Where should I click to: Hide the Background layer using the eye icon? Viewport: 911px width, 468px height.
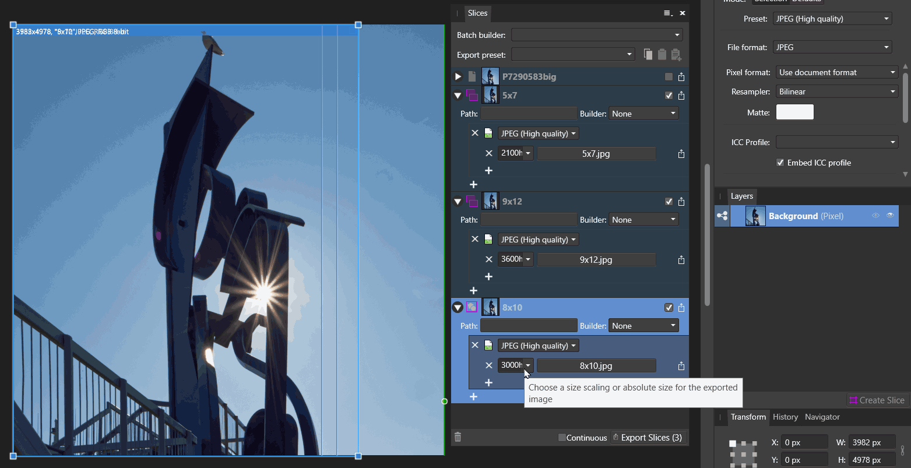(x=890, y=216)
